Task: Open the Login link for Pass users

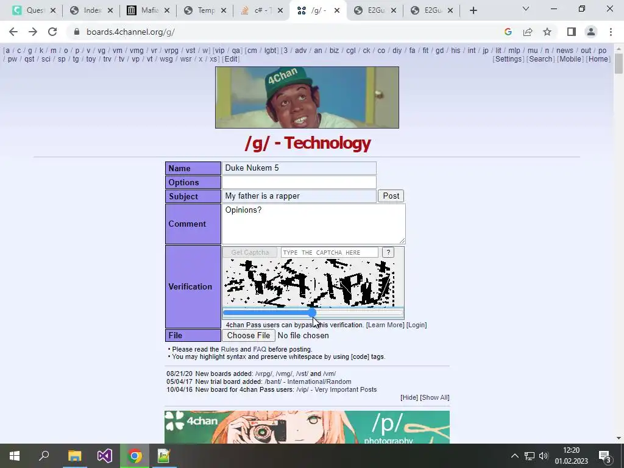Action: click(x=416, y=325)
